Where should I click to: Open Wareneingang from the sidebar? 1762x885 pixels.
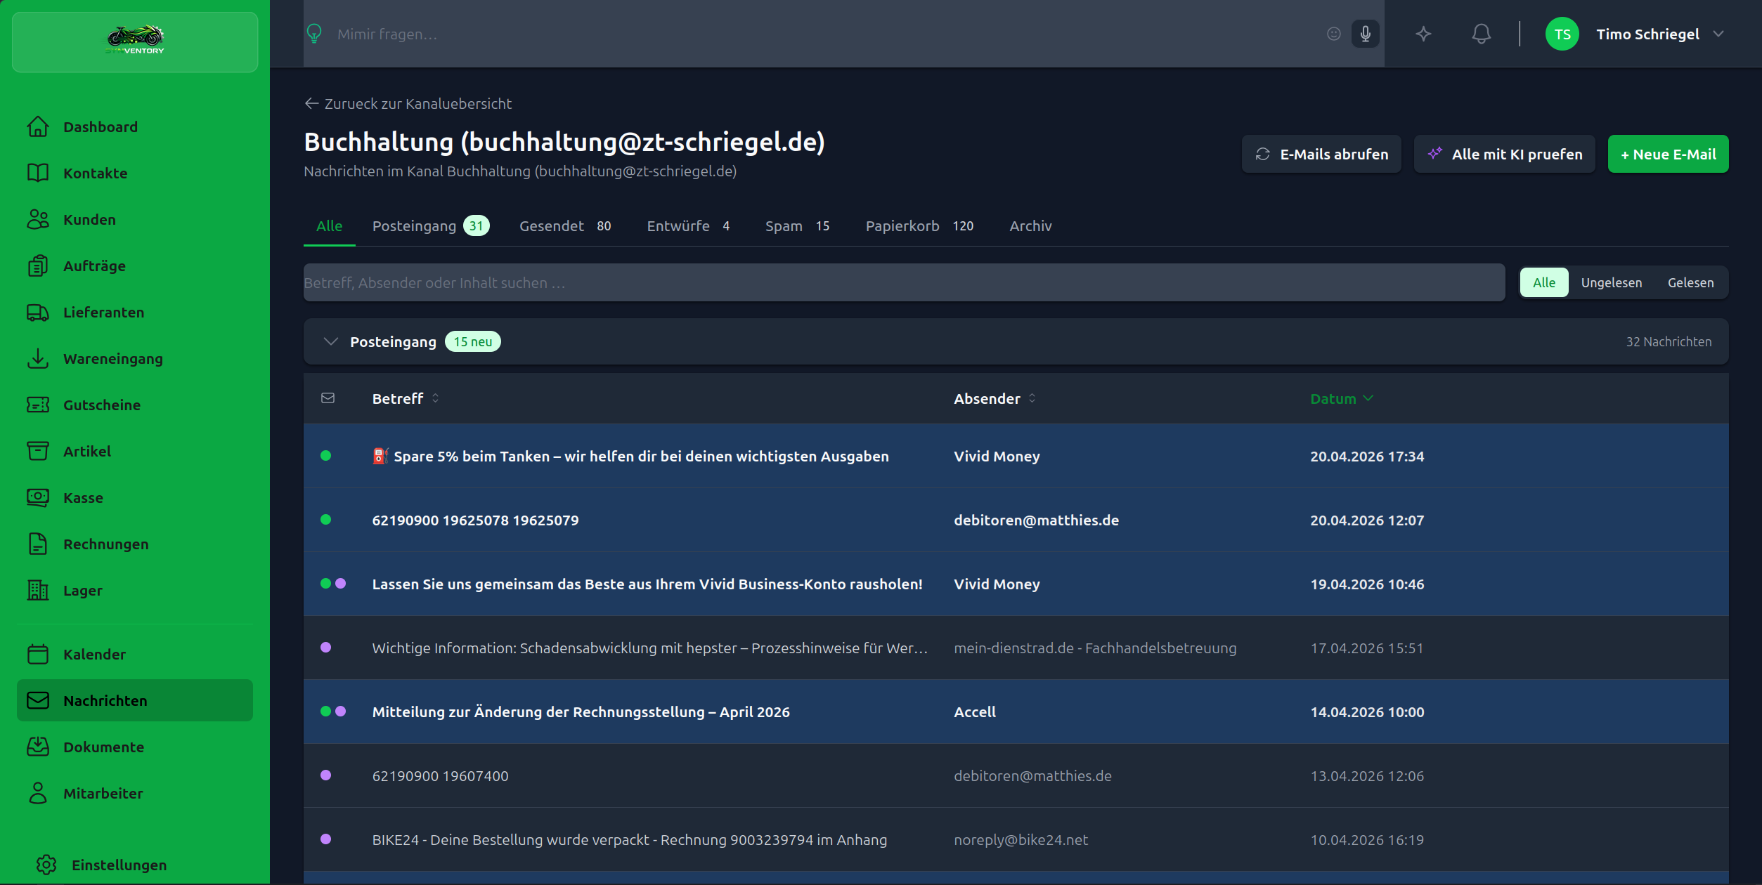(112, 359)
